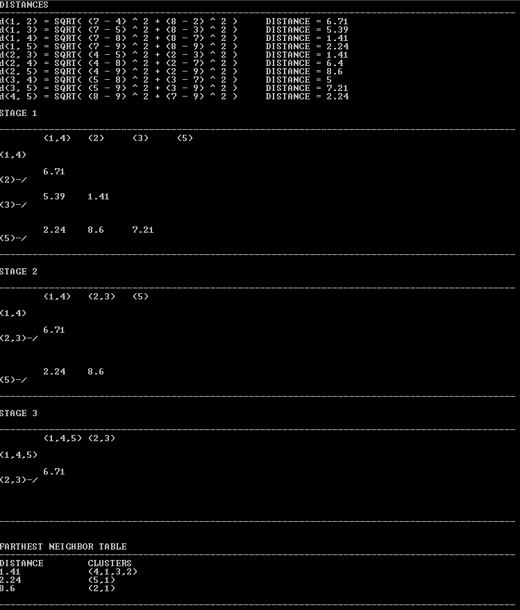
Task: Click the STAGE 1 heading
Action: click(19, 113)
